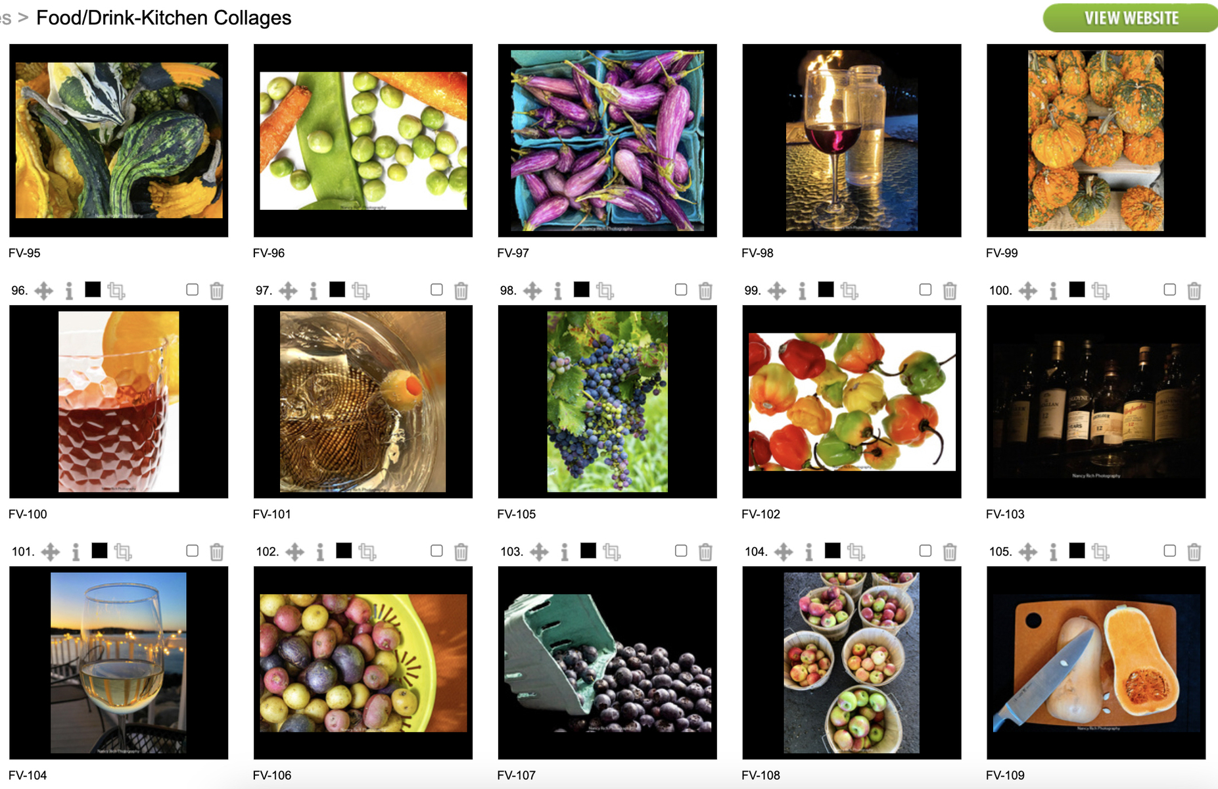Screen dimensions: 1218x789
Task: Check the selection box for image 103
Action: pyautogui.click(x=681, y=550)
